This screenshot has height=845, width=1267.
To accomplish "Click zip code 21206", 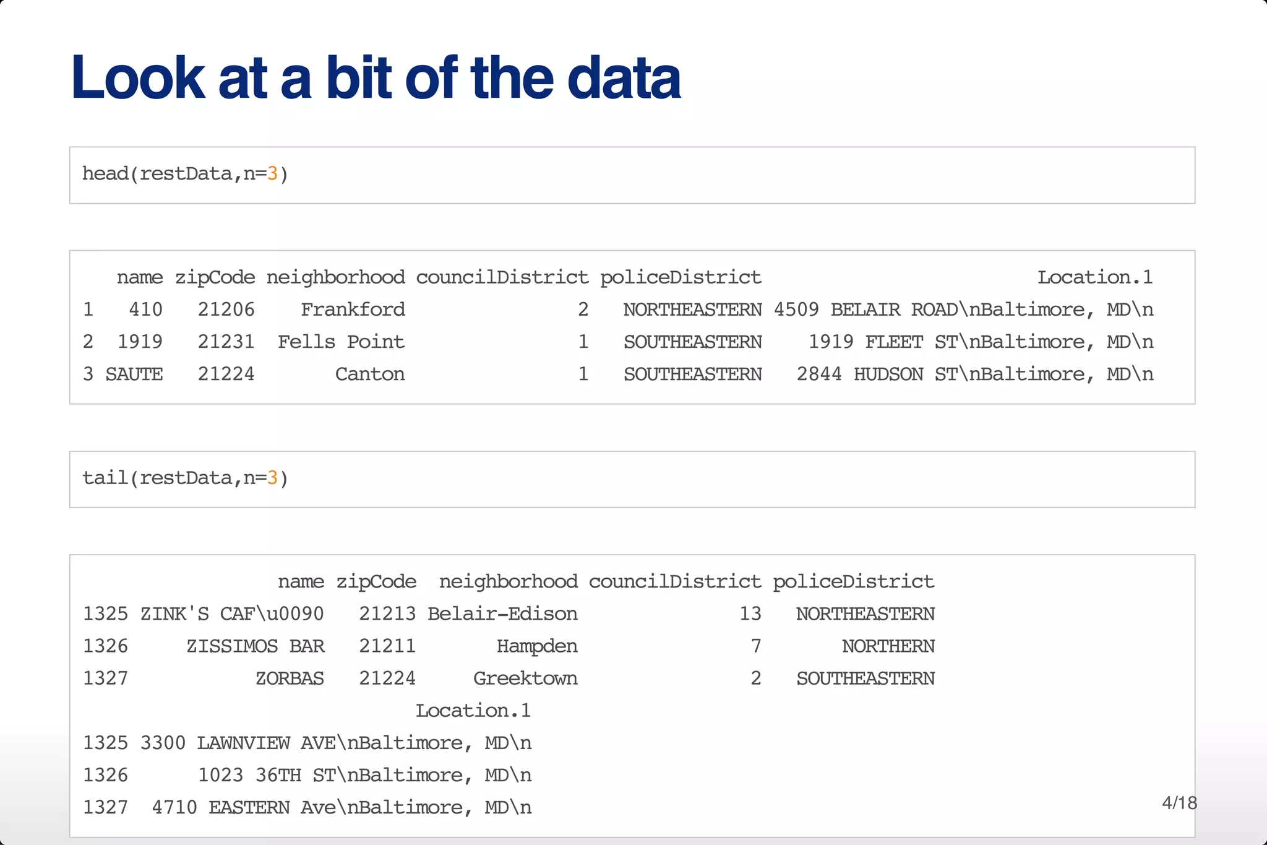I will tap(226, 310).
